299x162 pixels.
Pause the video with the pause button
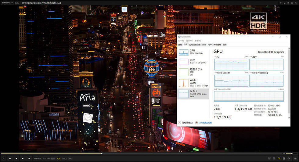point(3,158)
